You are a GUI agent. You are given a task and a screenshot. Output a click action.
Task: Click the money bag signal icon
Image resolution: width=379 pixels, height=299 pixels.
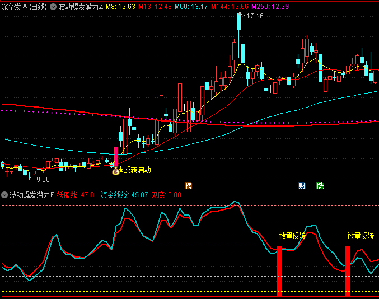pyautogui.click(x=116, y=171)
